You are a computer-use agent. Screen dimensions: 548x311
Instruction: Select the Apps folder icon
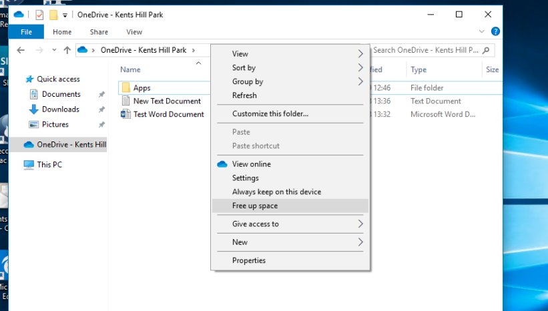point(125,87)
